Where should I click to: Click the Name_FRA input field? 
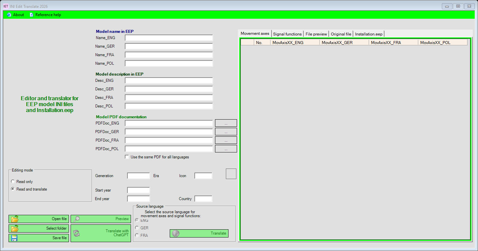click(169, 55)
